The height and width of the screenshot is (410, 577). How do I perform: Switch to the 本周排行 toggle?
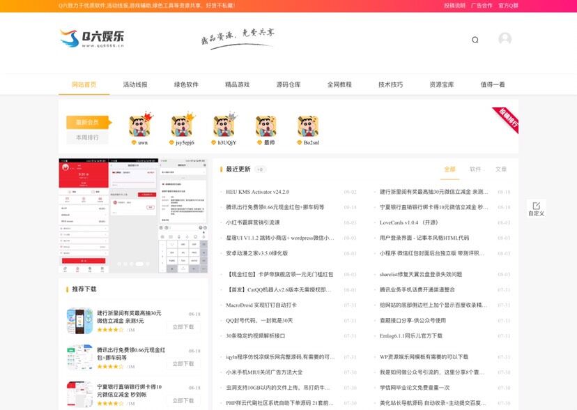click(88, 137)
